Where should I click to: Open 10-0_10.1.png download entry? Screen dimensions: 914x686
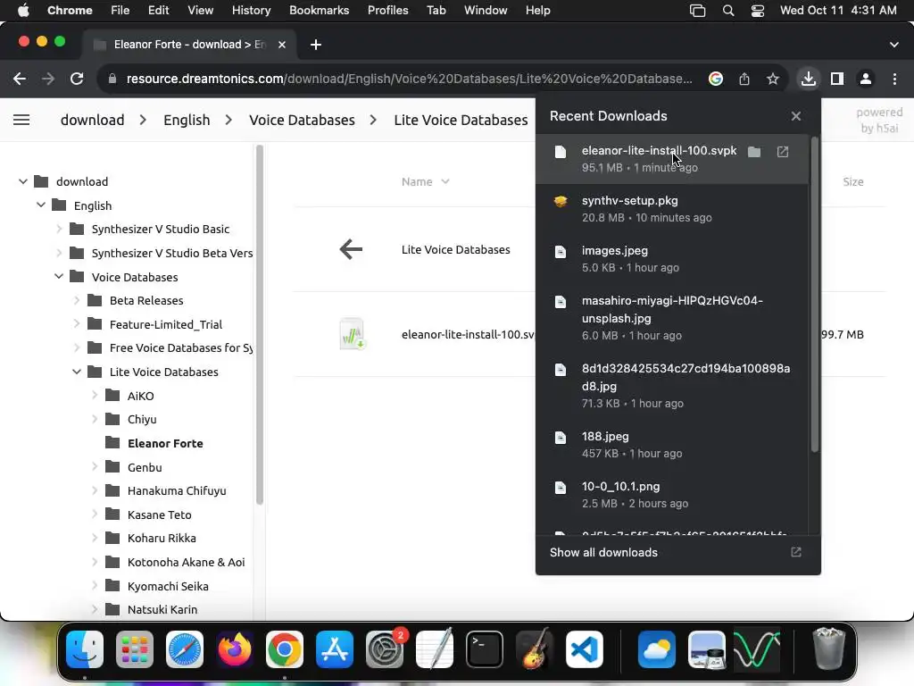[671, 495]
